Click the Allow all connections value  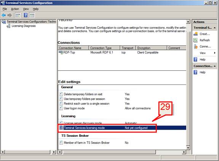click(138, 108)
